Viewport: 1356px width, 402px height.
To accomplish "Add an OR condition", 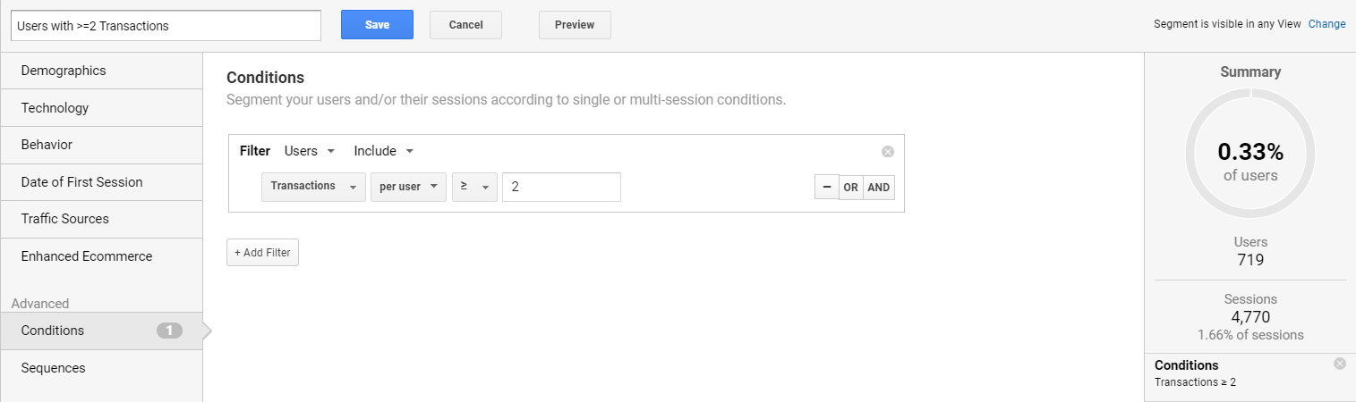I will 850,188.
